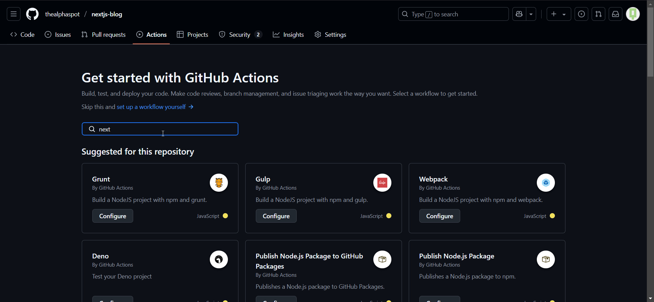Click the Gulp logo icon
654x302 pixels.
[x=382, y=183]
